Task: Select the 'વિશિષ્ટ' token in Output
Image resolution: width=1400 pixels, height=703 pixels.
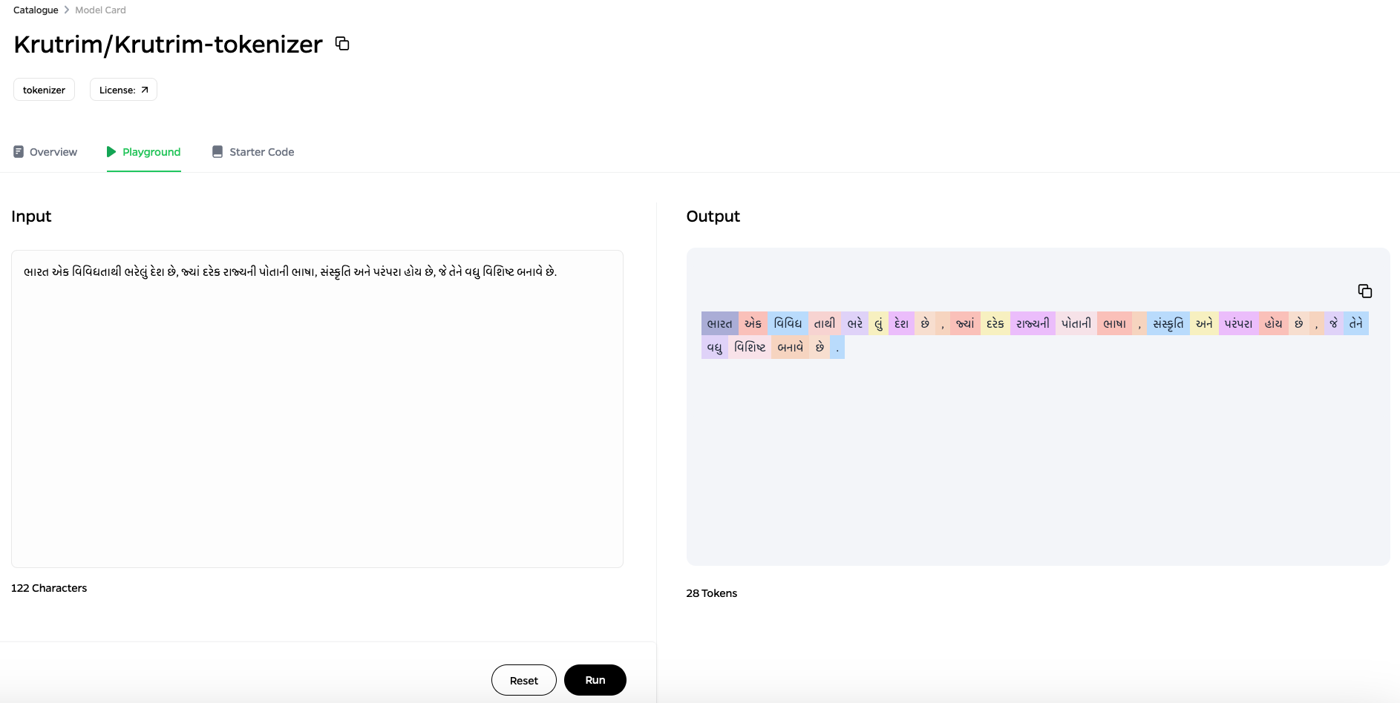Action: coord(750,347)
